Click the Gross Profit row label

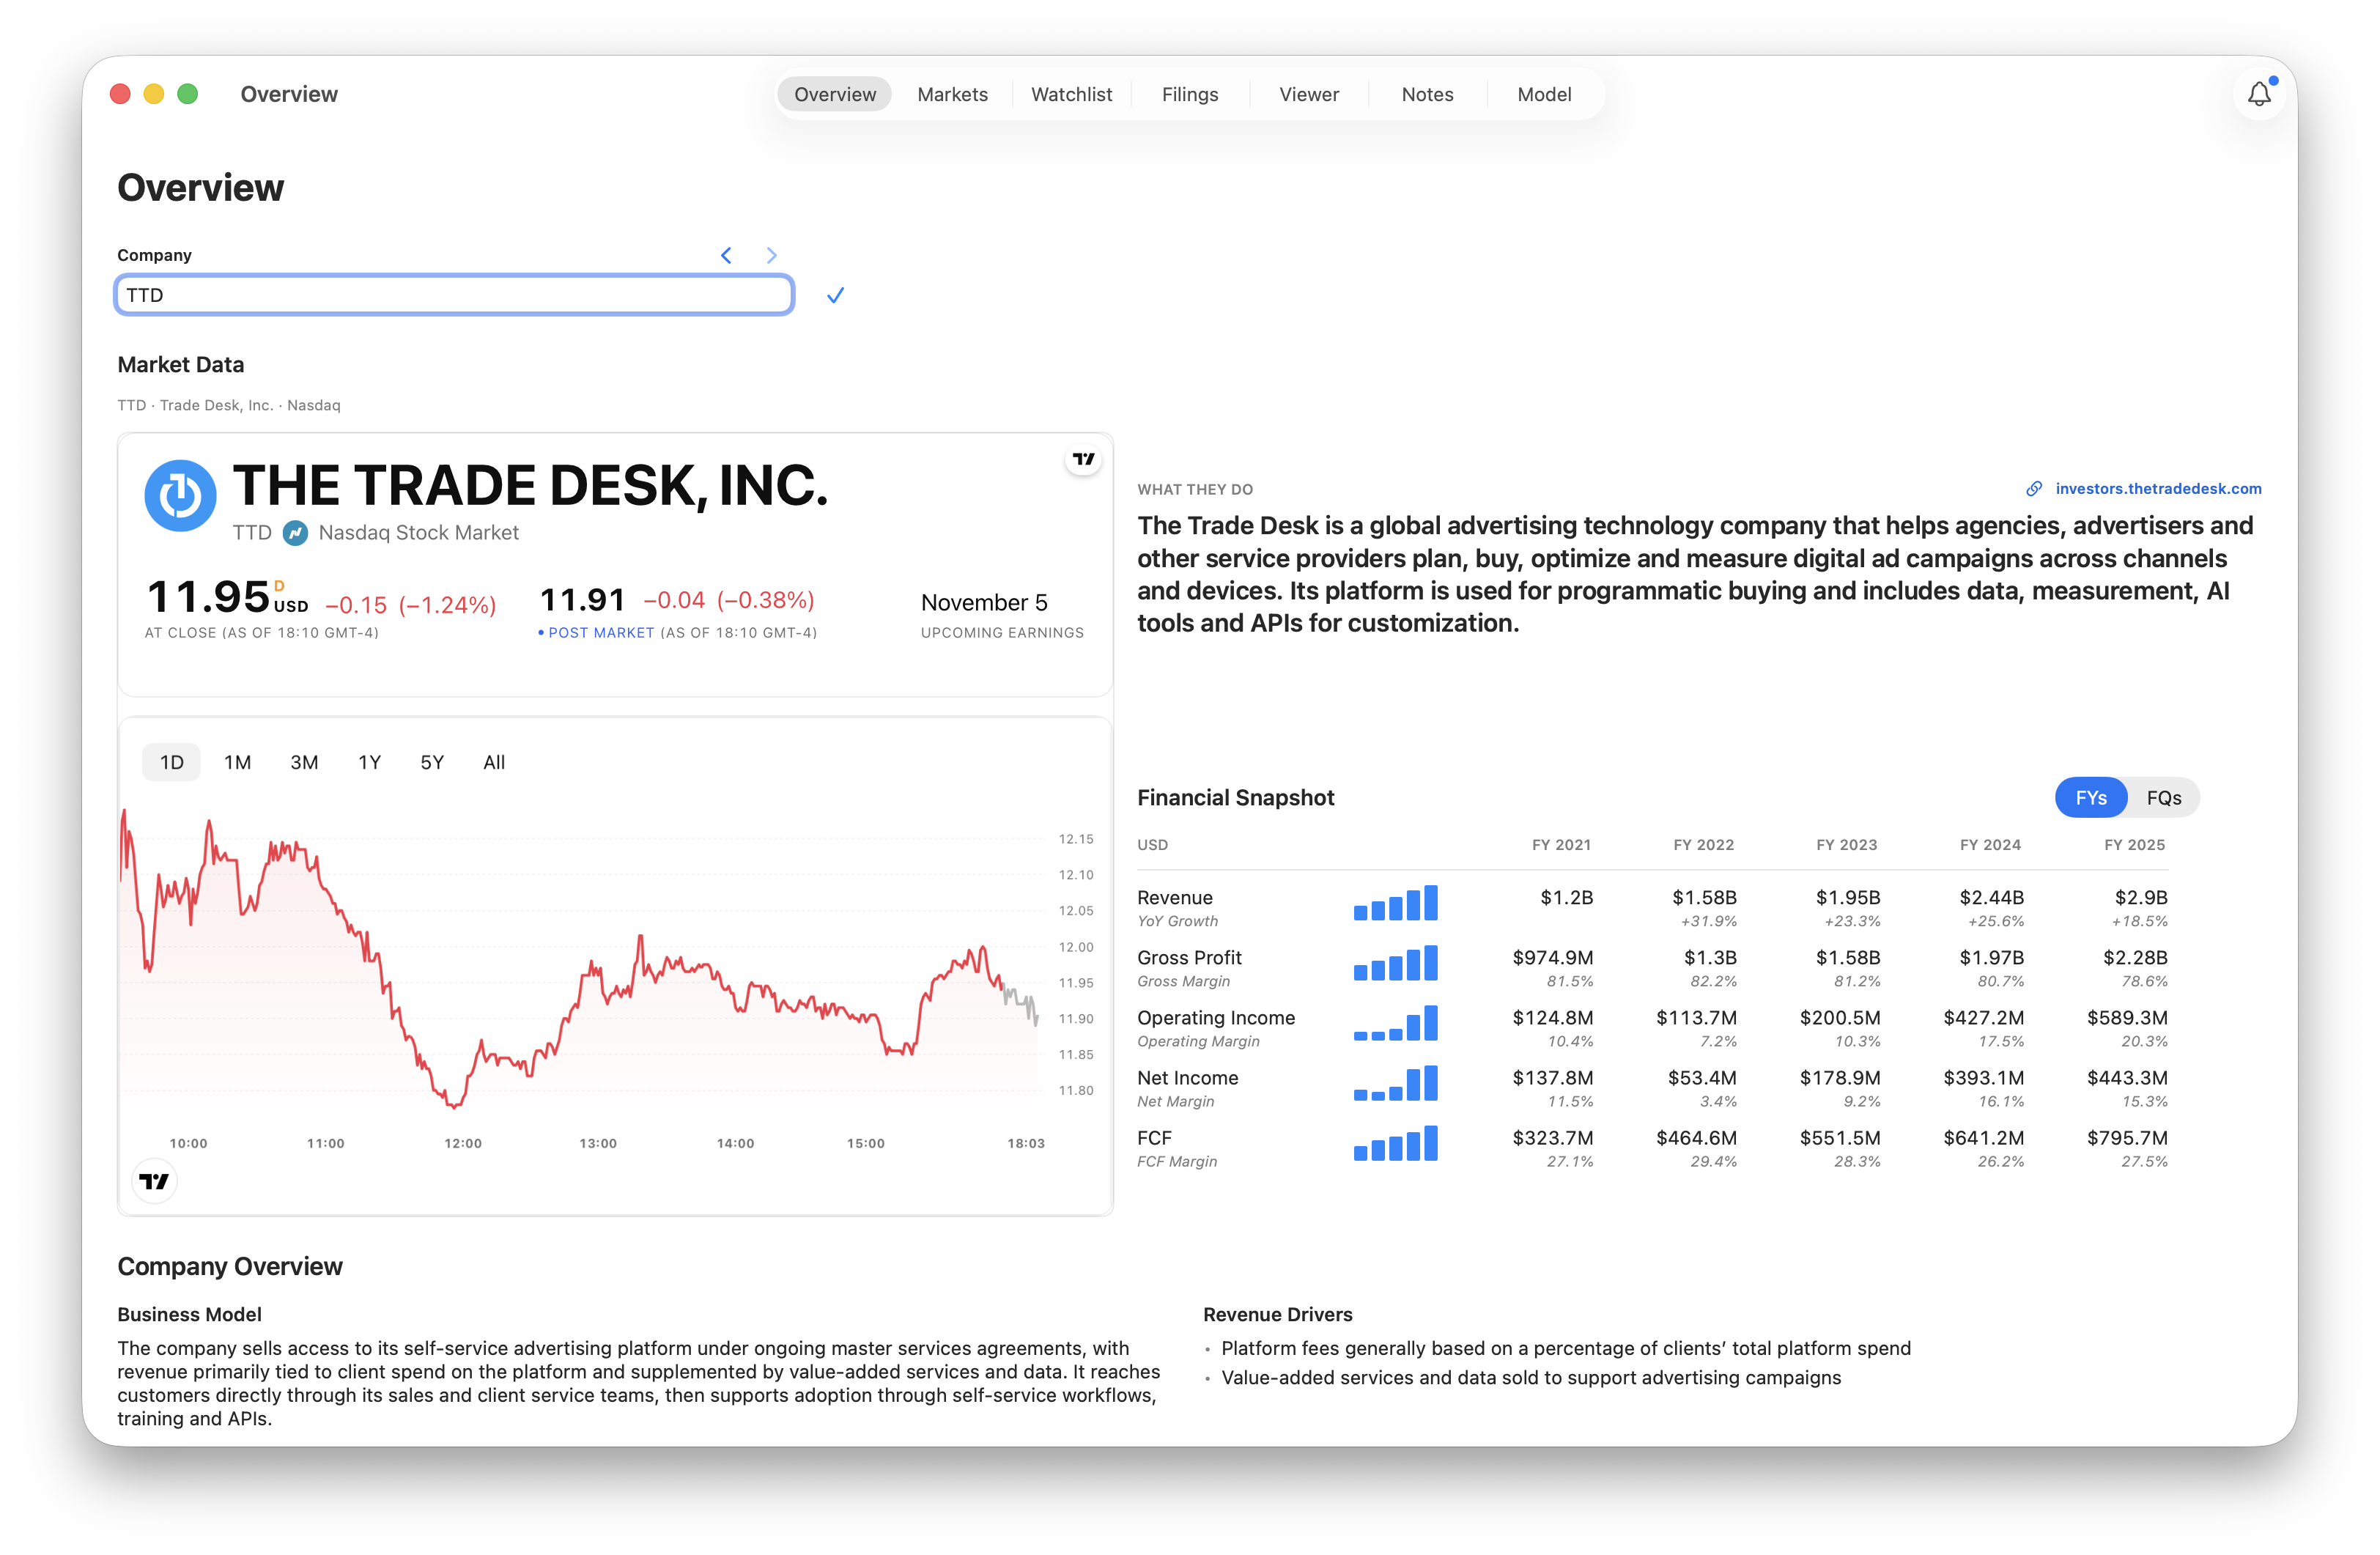coord(1189,958)
